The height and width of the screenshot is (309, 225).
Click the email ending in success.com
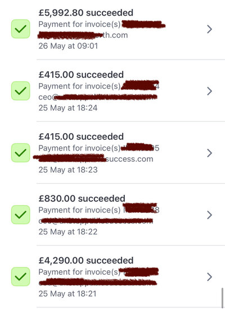[x=93, y=159]
